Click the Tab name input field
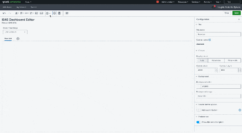Screen dimensions: 242x133 click(219, 34)
